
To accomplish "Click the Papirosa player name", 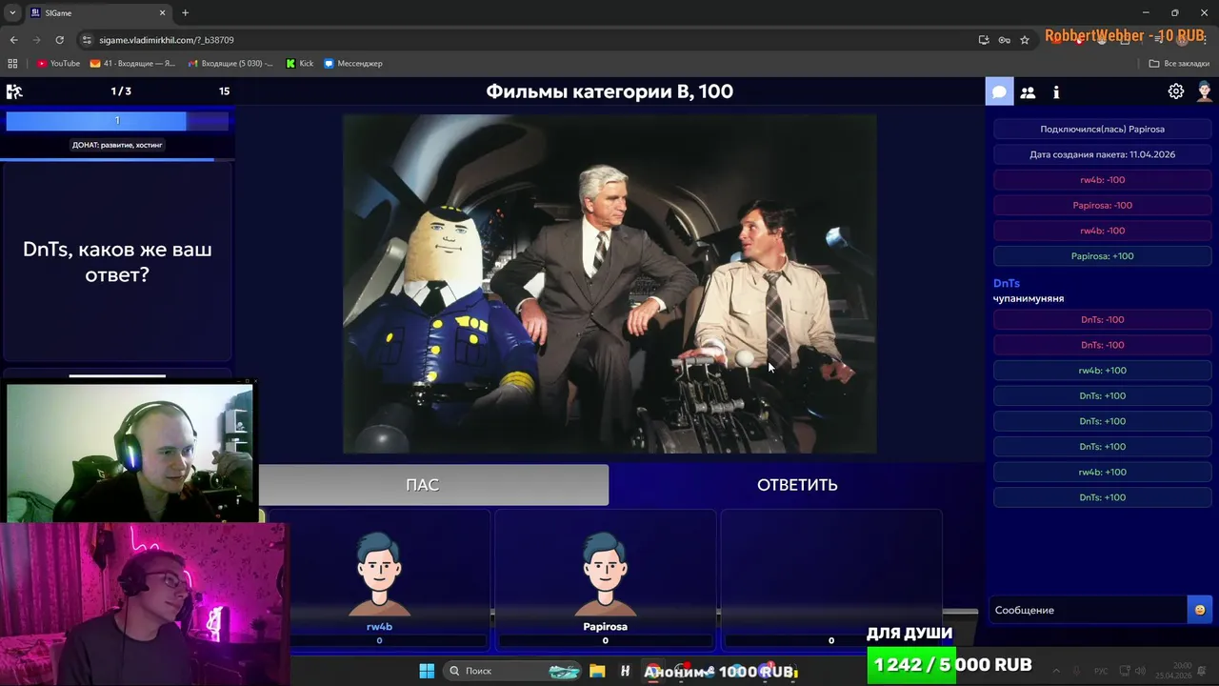I will tap(605, 627).
